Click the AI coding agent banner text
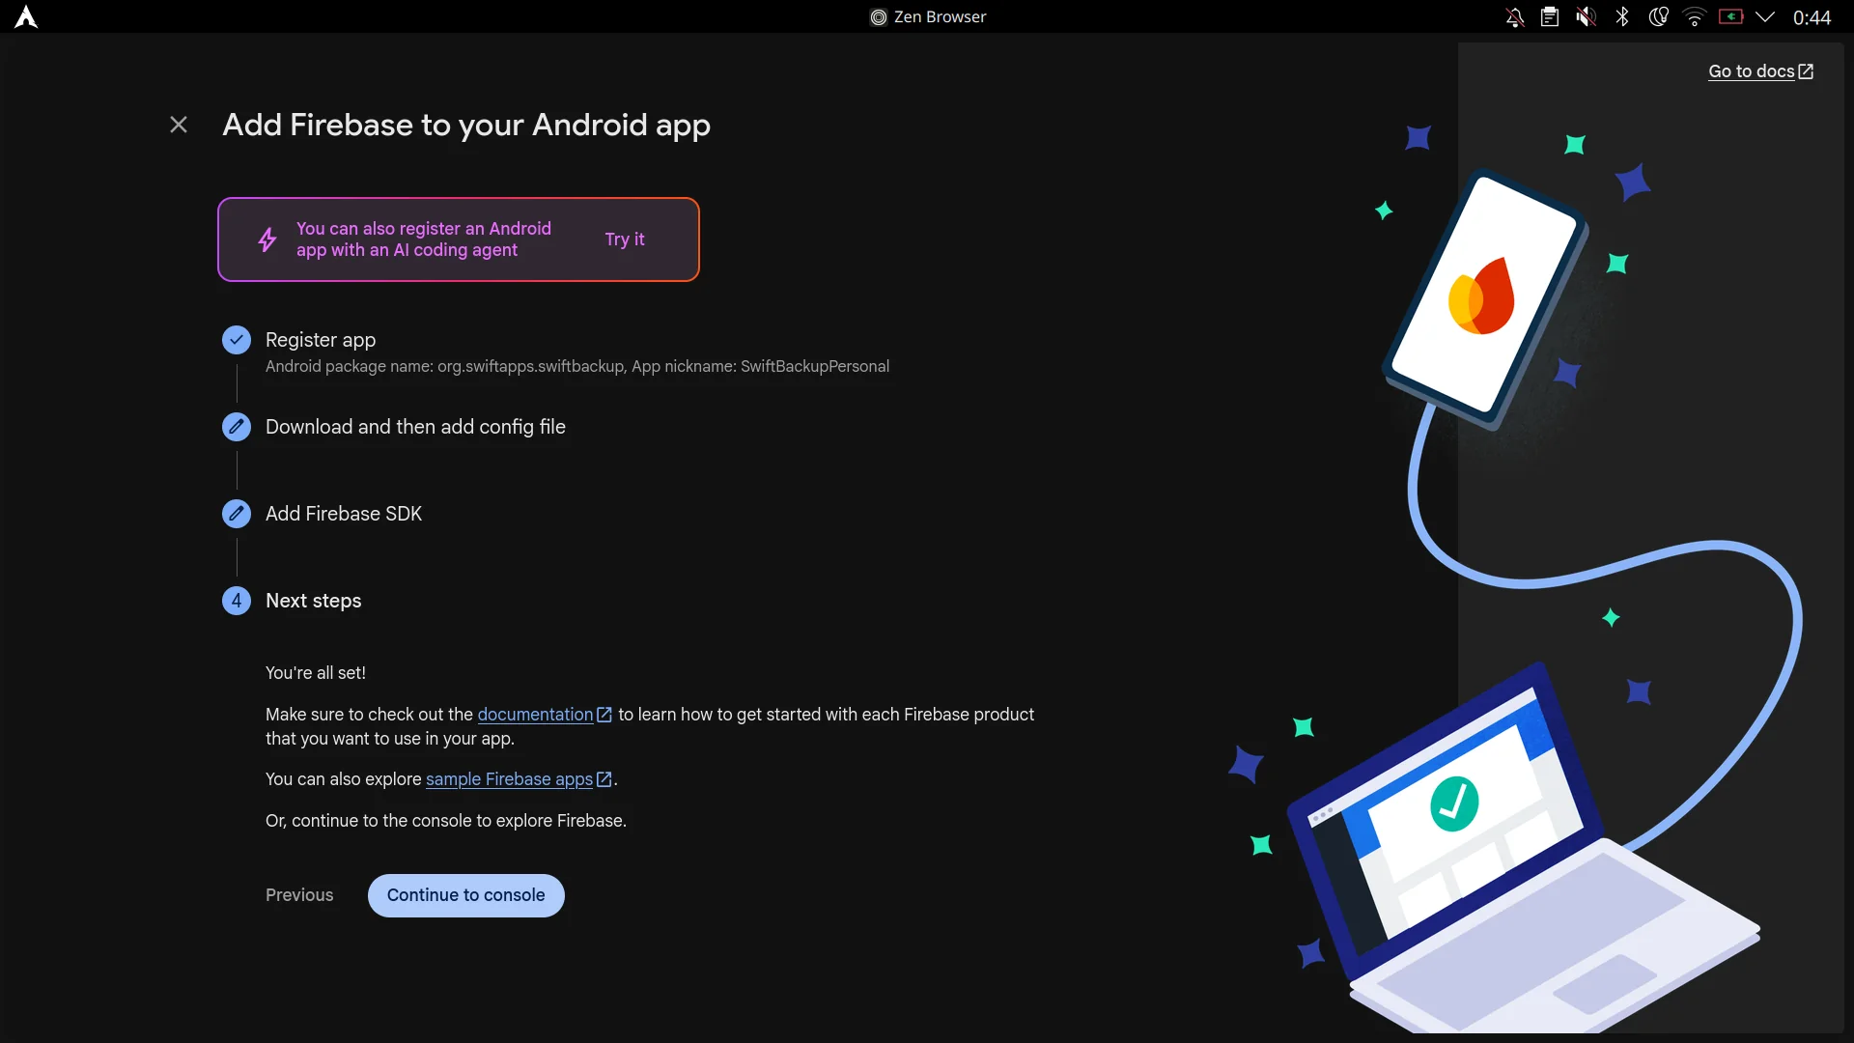 pyautogui.click(x=424, y=240)
